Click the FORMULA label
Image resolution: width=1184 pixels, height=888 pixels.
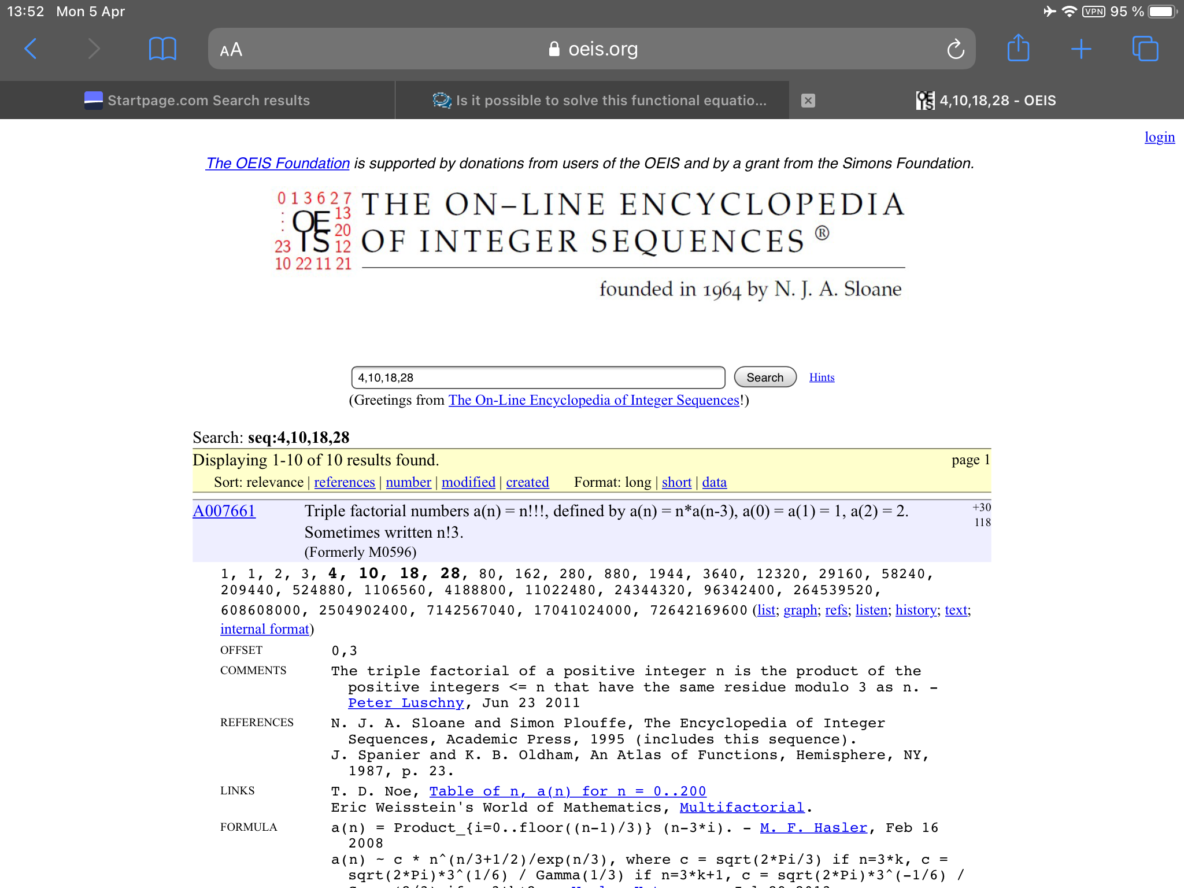pos(249,827)
